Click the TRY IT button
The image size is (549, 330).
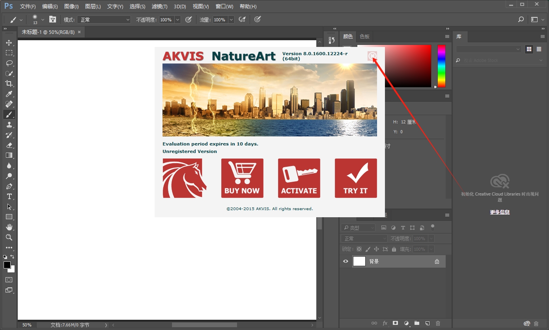(x=356, y=178)
